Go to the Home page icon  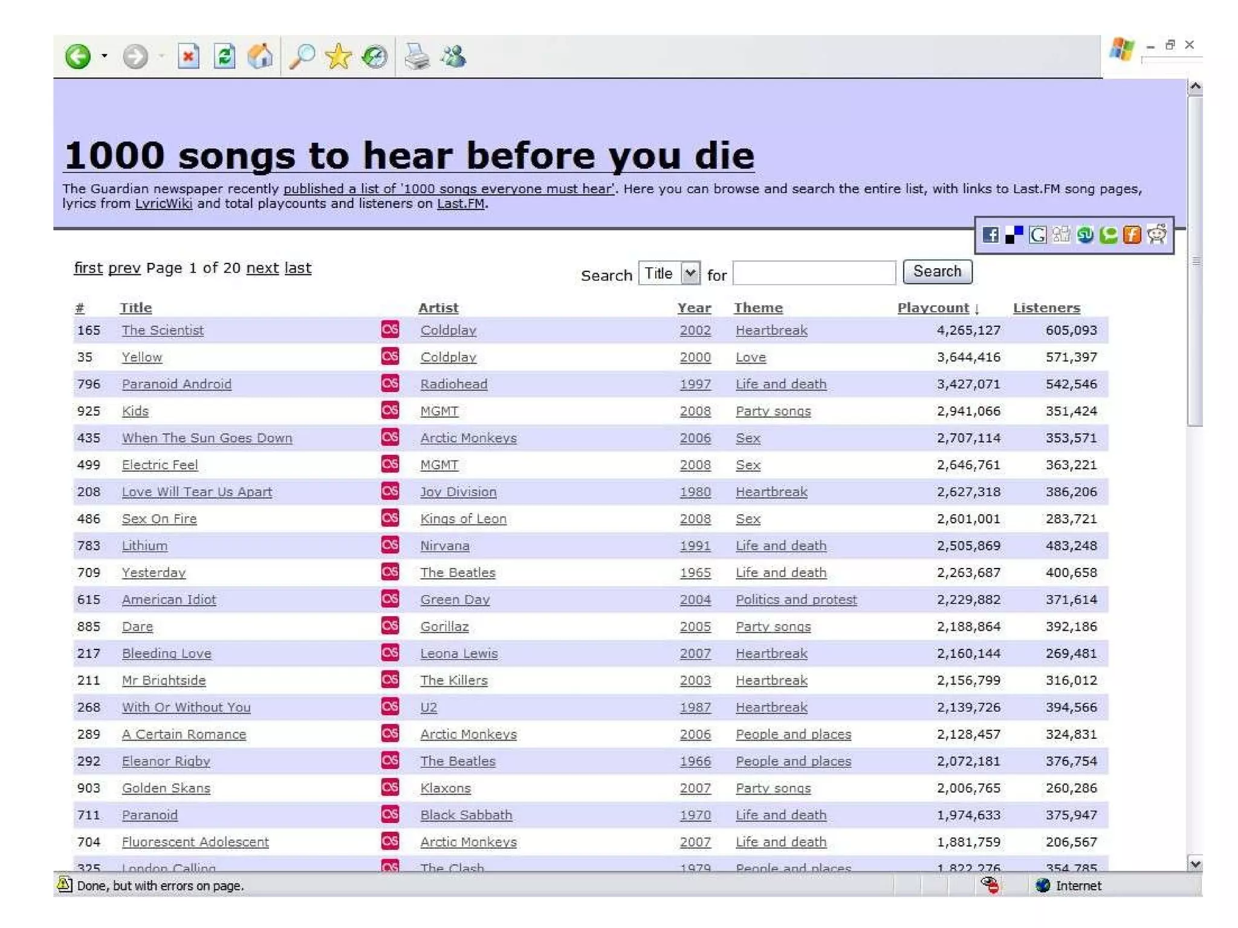[261, 57]
